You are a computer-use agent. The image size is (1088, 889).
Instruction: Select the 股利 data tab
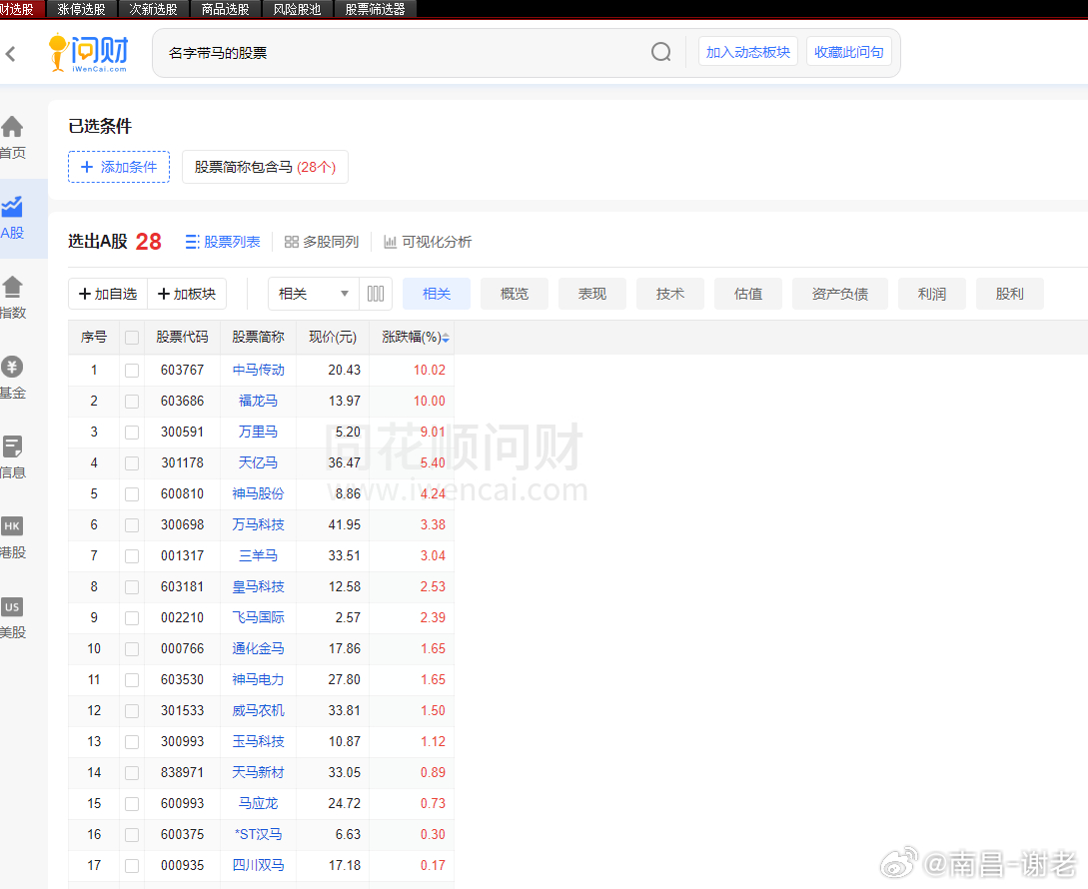click(1010, 294)
